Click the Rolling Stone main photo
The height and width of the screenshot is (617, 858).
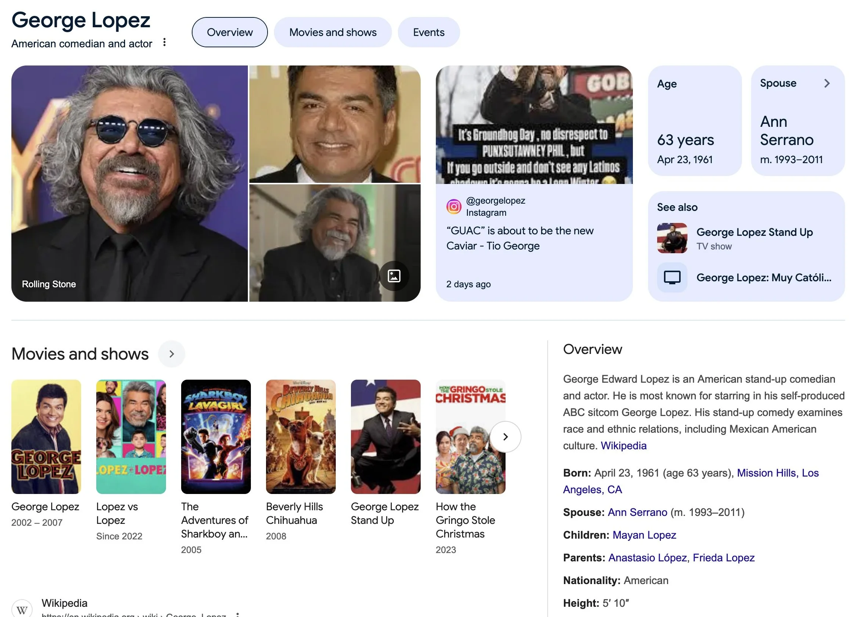[x=129, y=184]
